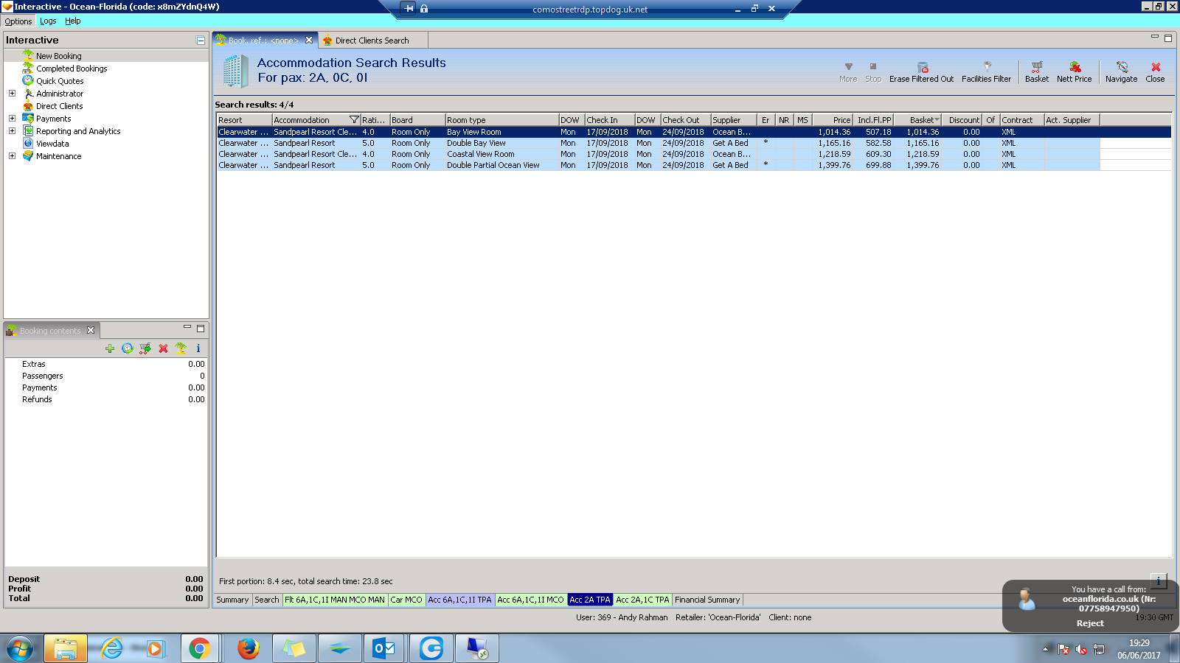The width and height of the screenshot is (1180, 663).
Task: Click the blue info icon in Booking contents
Action: (x=198, y=348)
